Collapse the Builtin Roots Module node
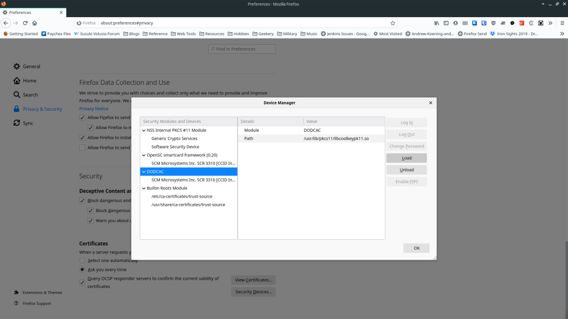Viewport: 568px width, 319px height. click(144, 188)
